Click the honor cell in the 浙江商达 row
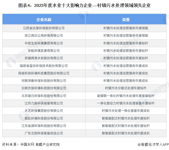169x150 pixels. click(126, 36)
